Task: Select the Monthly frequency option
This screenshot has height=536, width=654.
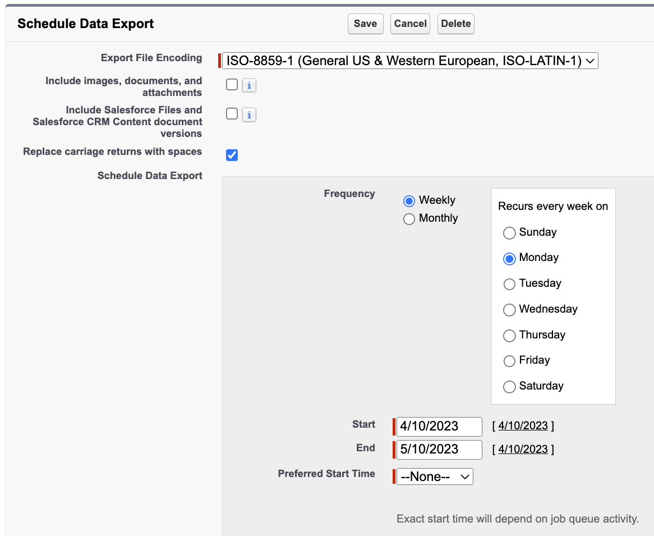Action: click(409, 219)
